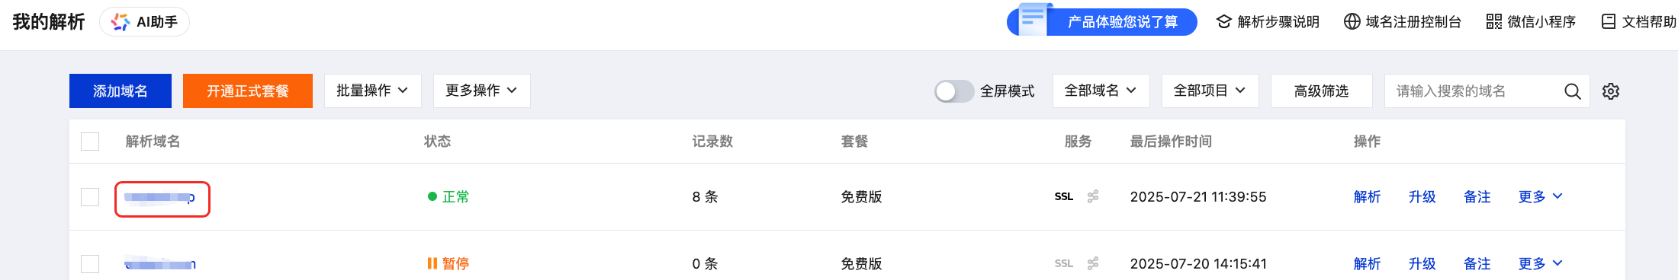
Task: Open 微信小程序 QR code icon
Action: (x=1493, y=21)
